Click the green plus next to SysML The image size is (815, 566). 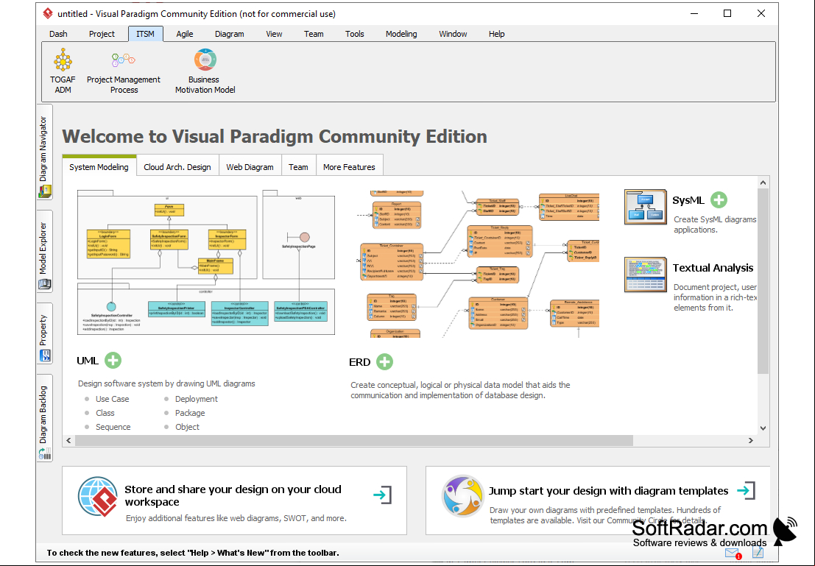point(719,200)
